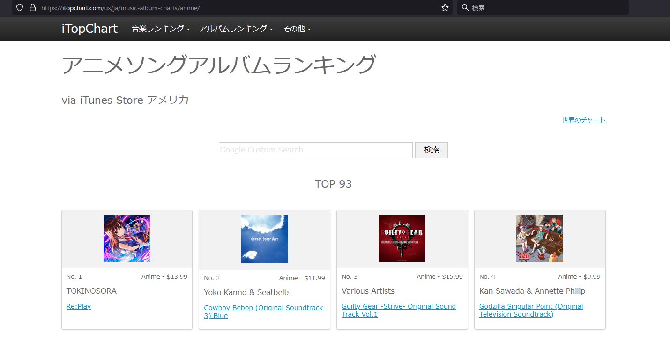Click the padlock site security icon
The width and height of the screenshot is (670, 340).
coord(32,8)
